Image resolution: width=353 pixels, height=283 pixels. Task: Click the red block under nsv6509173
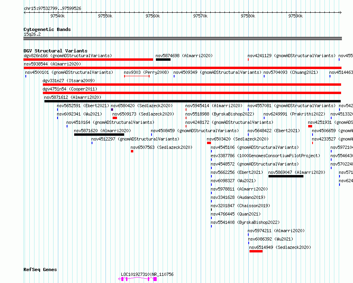click(115, 118)
